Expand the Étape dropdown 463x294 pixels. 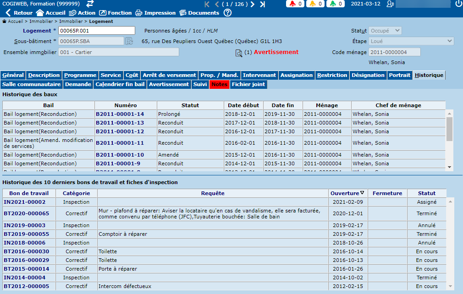point(411,41)
